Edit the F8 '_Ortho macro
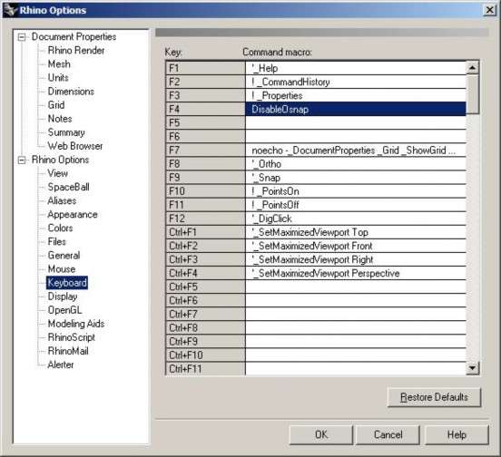 click(x=356, y=164)
